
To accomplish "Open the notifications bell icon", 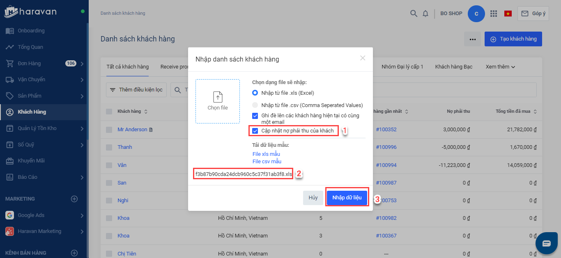I will coord(425,14).
